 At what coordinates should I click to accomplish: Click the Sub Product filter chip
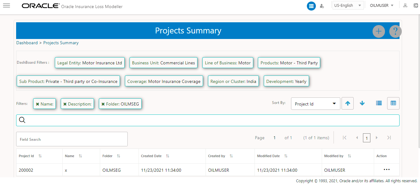(68, 81)
